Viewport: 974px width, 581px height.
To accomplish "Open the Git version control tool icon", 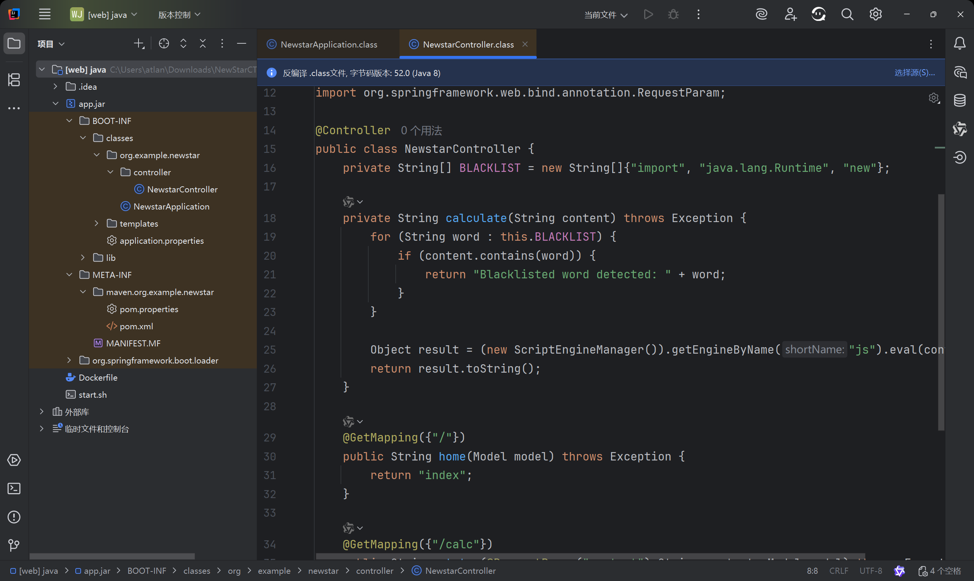I will coord(14,545).
